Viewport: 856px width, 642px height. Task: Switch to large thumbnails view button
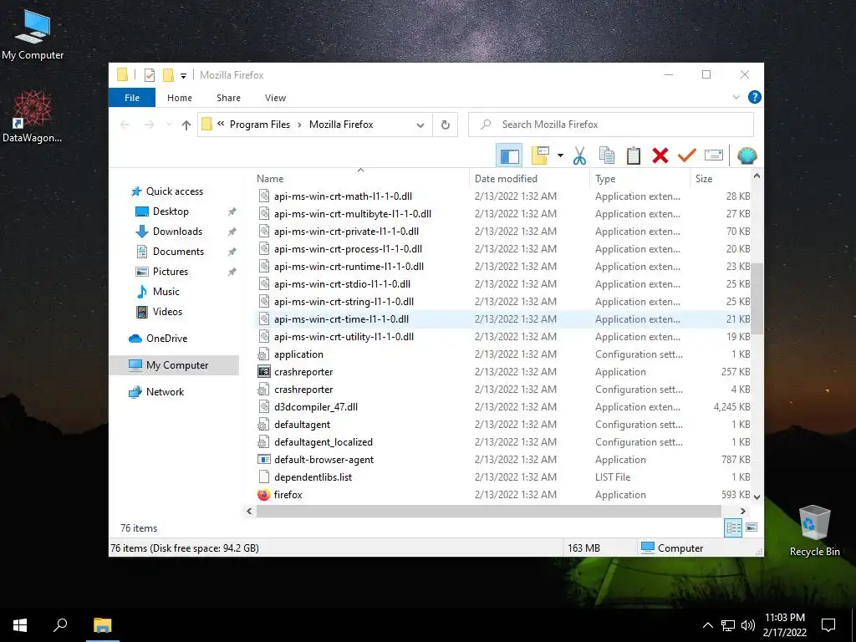pos(752,527)
